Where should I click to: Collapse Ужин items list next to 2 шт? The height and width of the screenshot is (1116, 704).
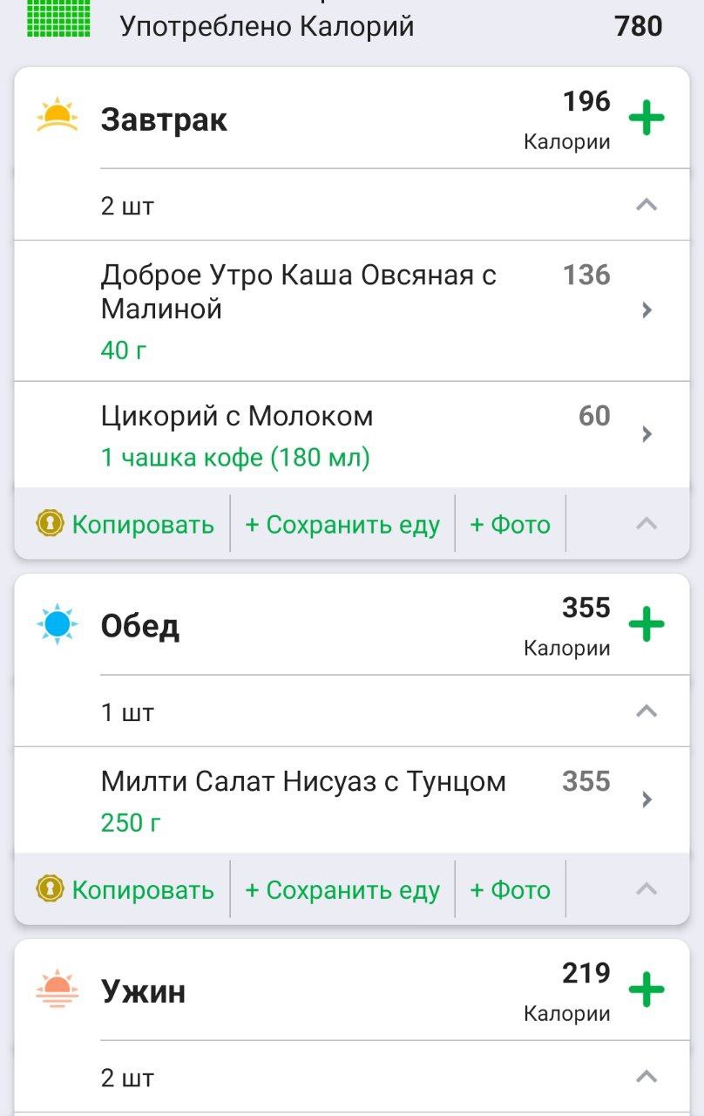pos(646,1077)
